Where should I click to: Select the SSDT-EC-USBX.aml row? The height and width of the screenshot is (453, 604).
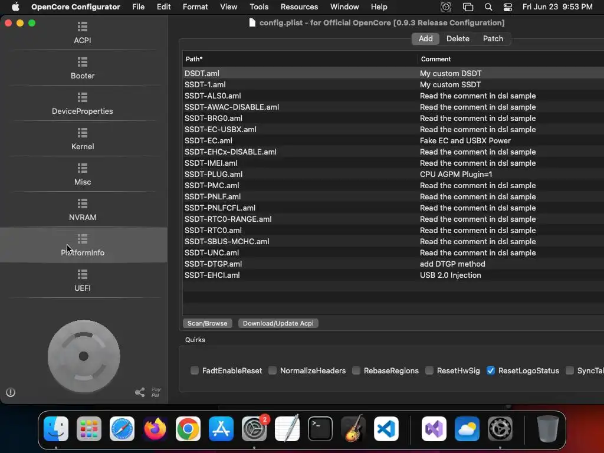393,129
